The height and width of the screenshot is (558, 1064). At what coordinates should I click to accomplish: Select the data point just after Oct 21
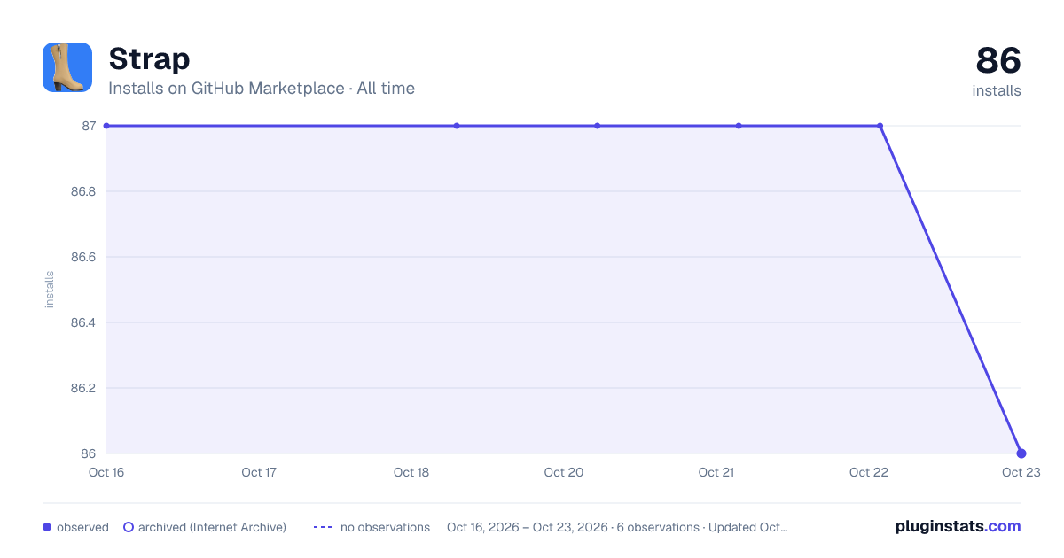tap(739, 126)
